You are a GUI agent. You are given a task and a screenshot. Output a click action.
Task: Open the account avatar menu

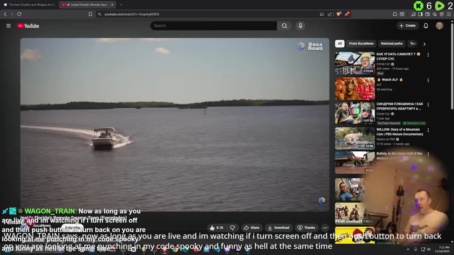(x=439, y=25)
